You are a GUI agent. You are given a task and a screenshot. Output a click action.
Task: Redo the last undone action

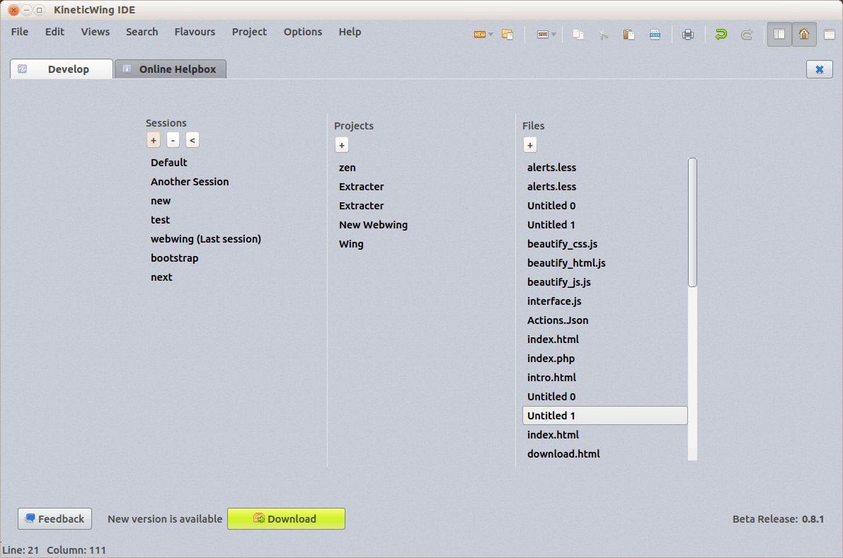pos(747,33)
